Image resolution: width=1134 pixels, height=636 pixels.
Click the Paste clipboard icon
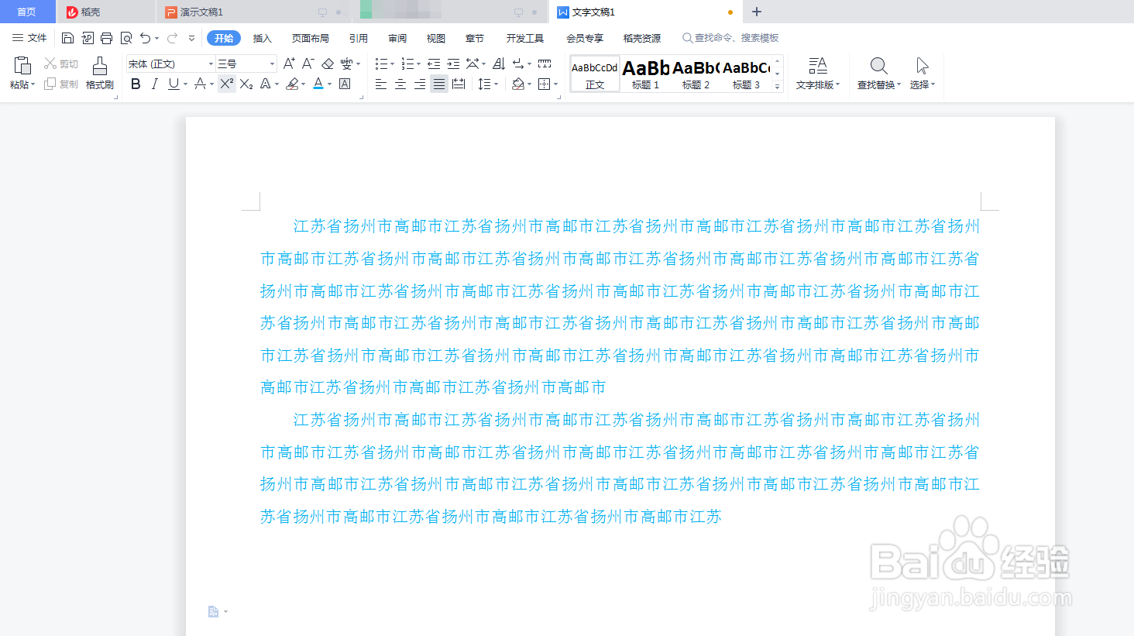(x=22, y=65)
